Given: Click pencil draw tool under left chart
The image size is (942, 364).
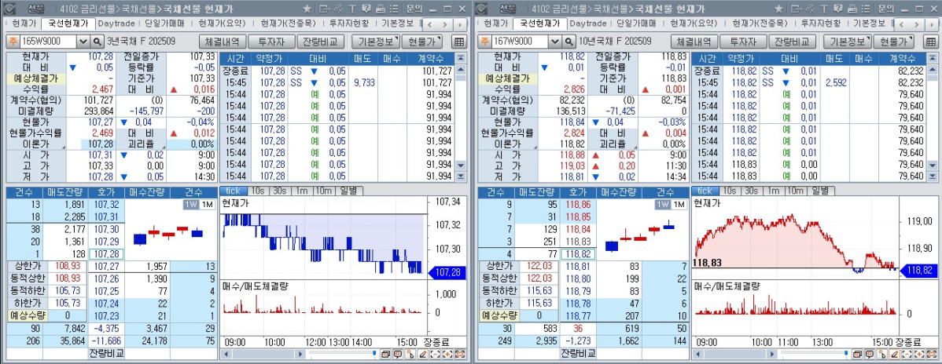Looking at the screenshot, I should pos(423,355).
